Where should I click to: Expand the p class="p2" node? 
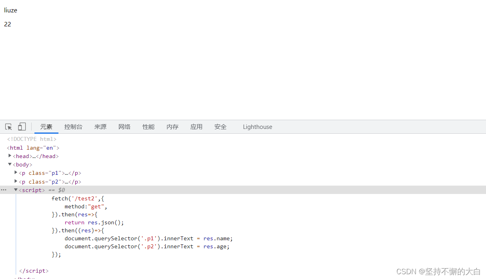(16, 181)
